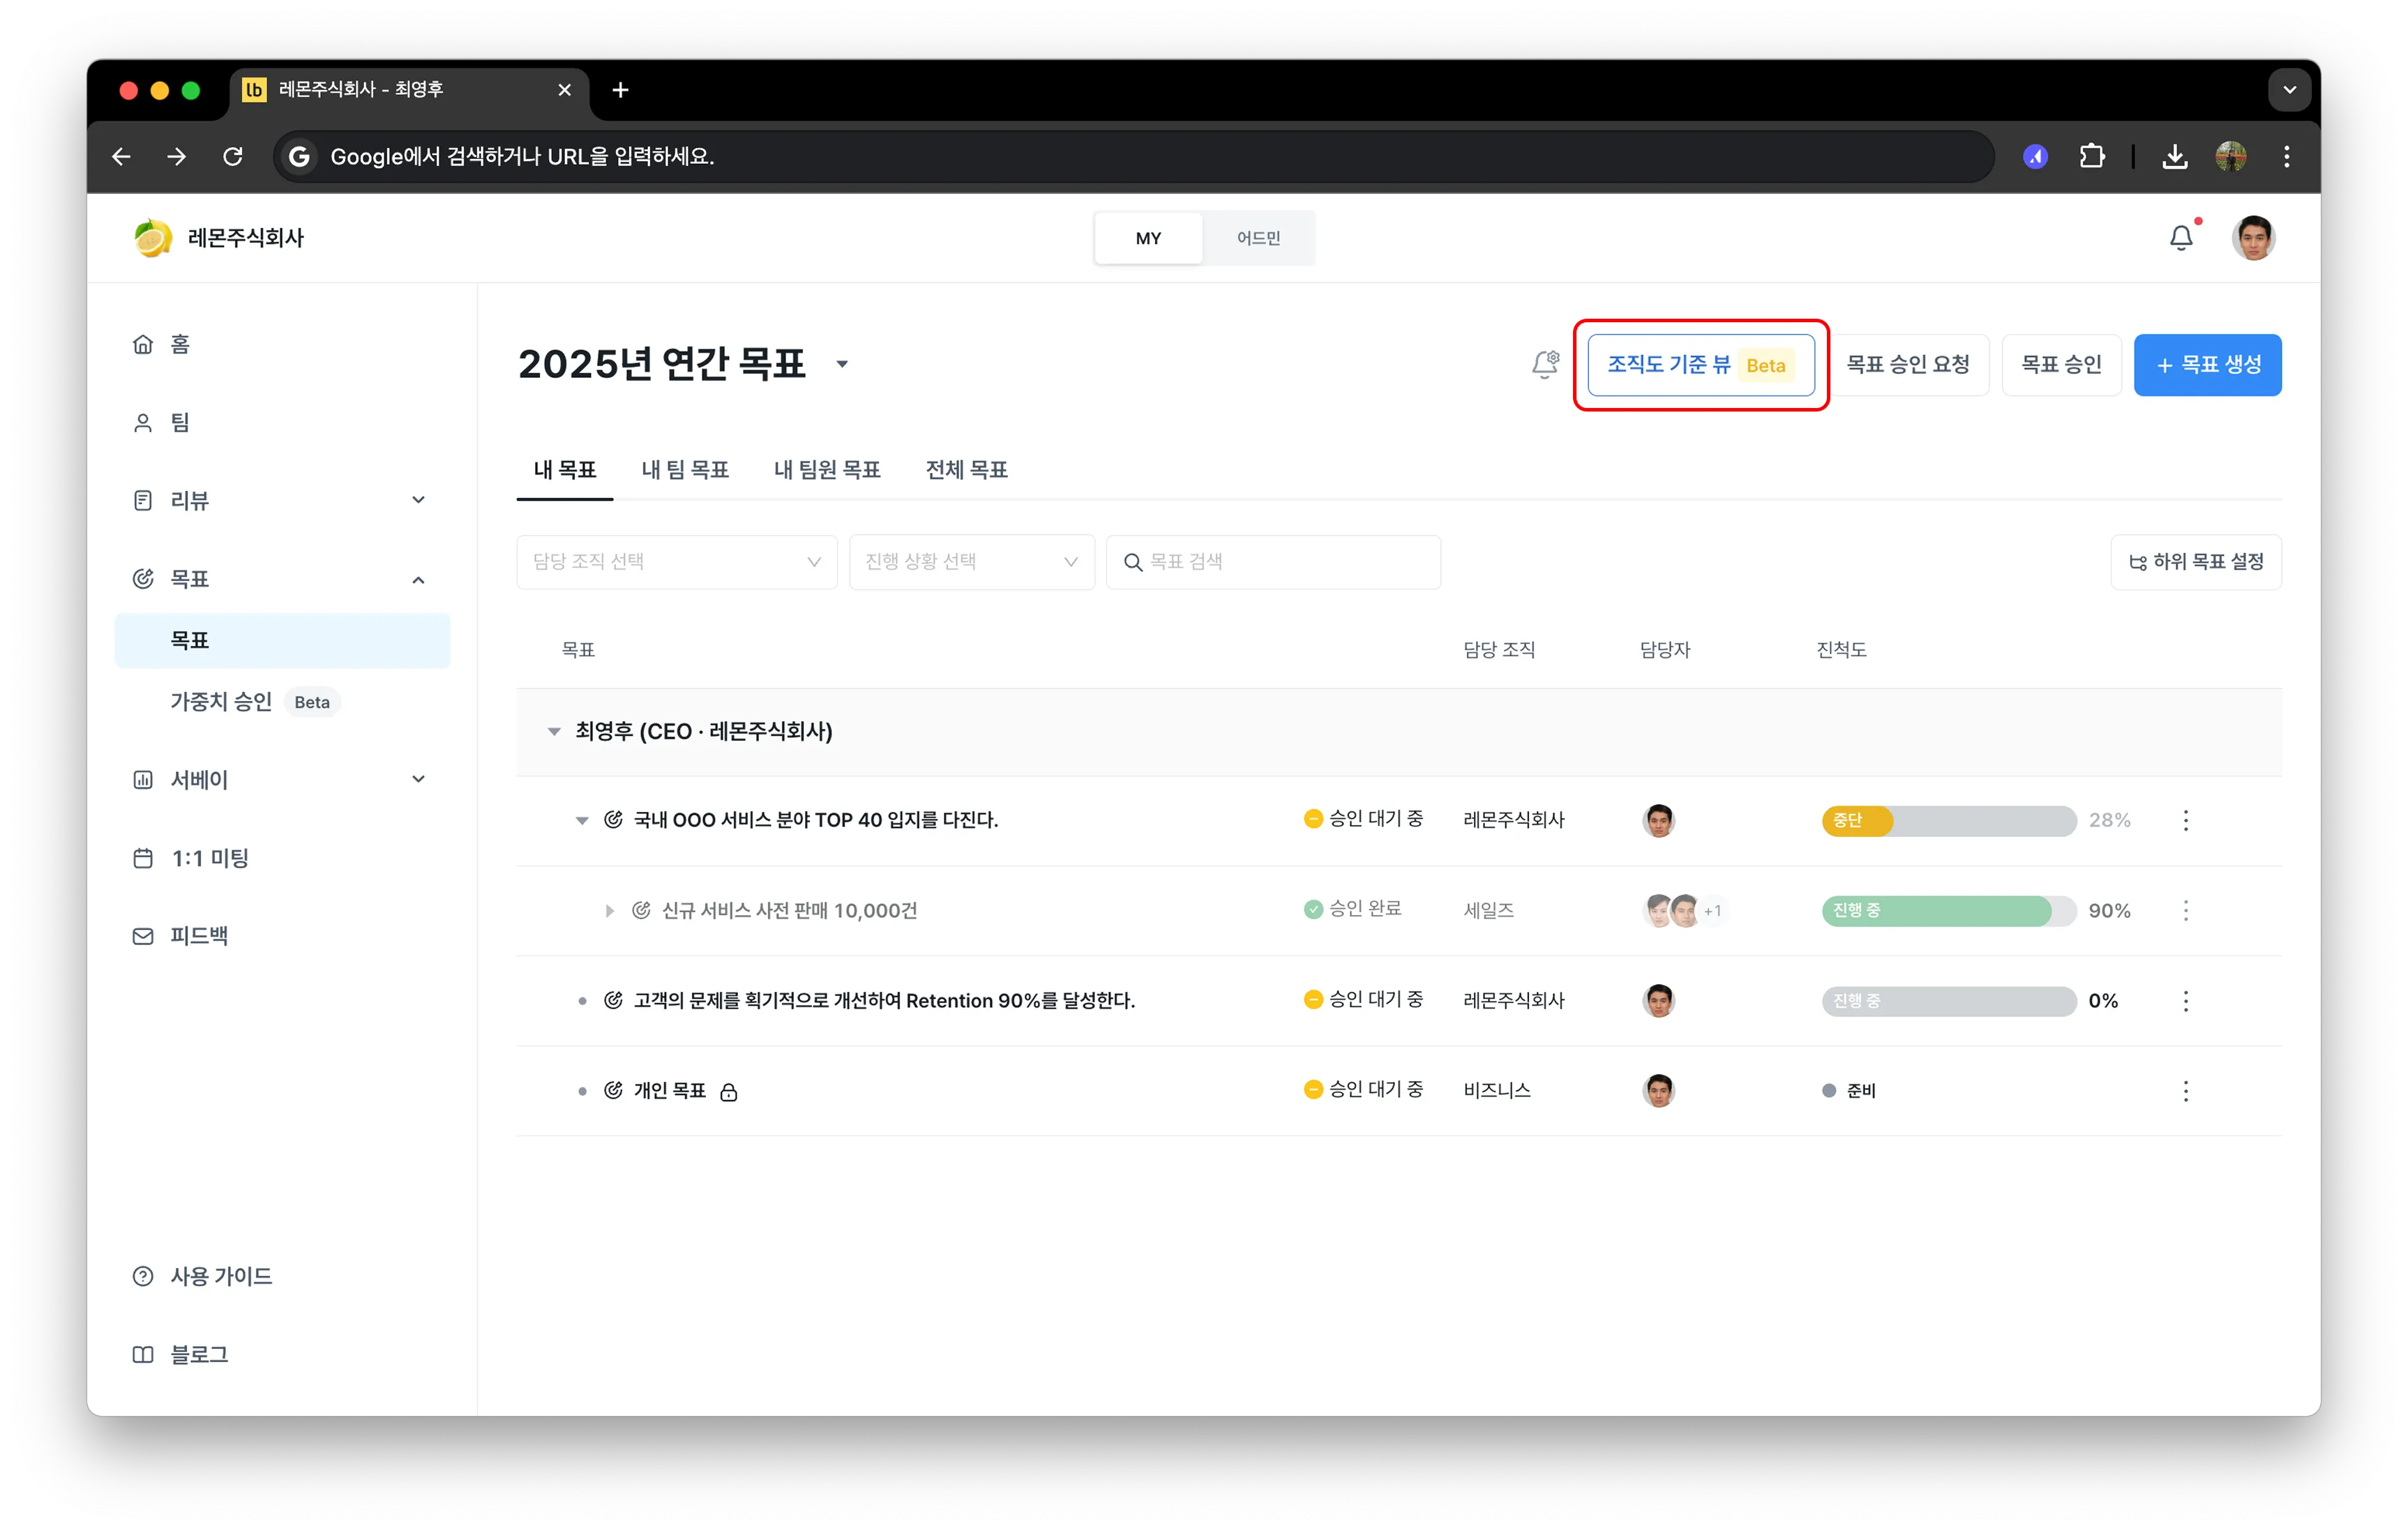Click the 28% 중단 progress bar
The width and height of the screenshot is (2408, 1531).
(1948, 820)
